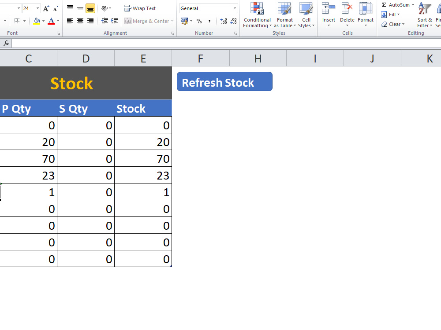The height and width of the screenshot is (330, 441).
Task: Apply Accounting number format
Action: pos(184,21)
